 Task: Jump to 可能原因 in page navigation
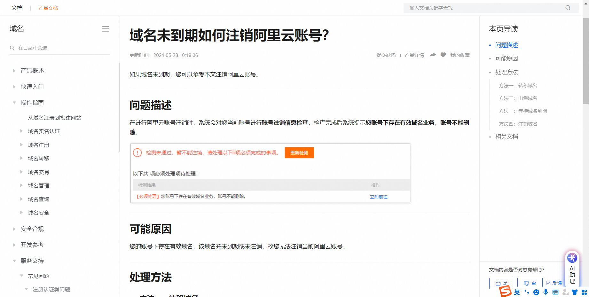pyautogui.click(x=507, y=59)
